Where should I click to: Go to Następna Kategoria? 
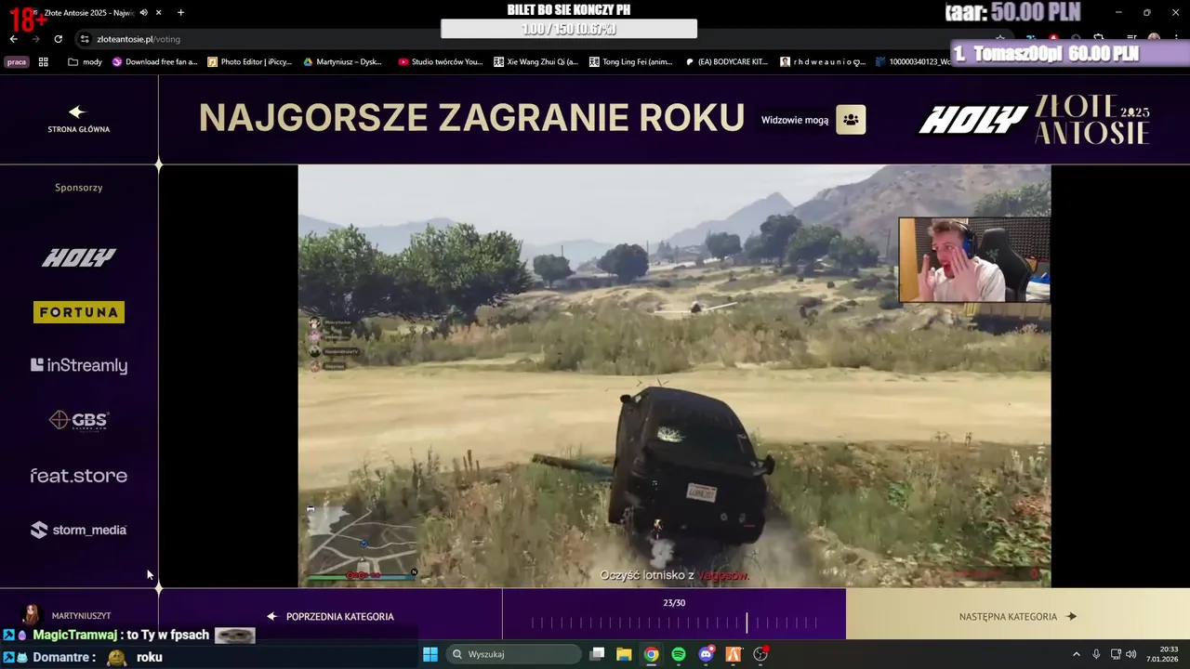tap(1018, 616)
